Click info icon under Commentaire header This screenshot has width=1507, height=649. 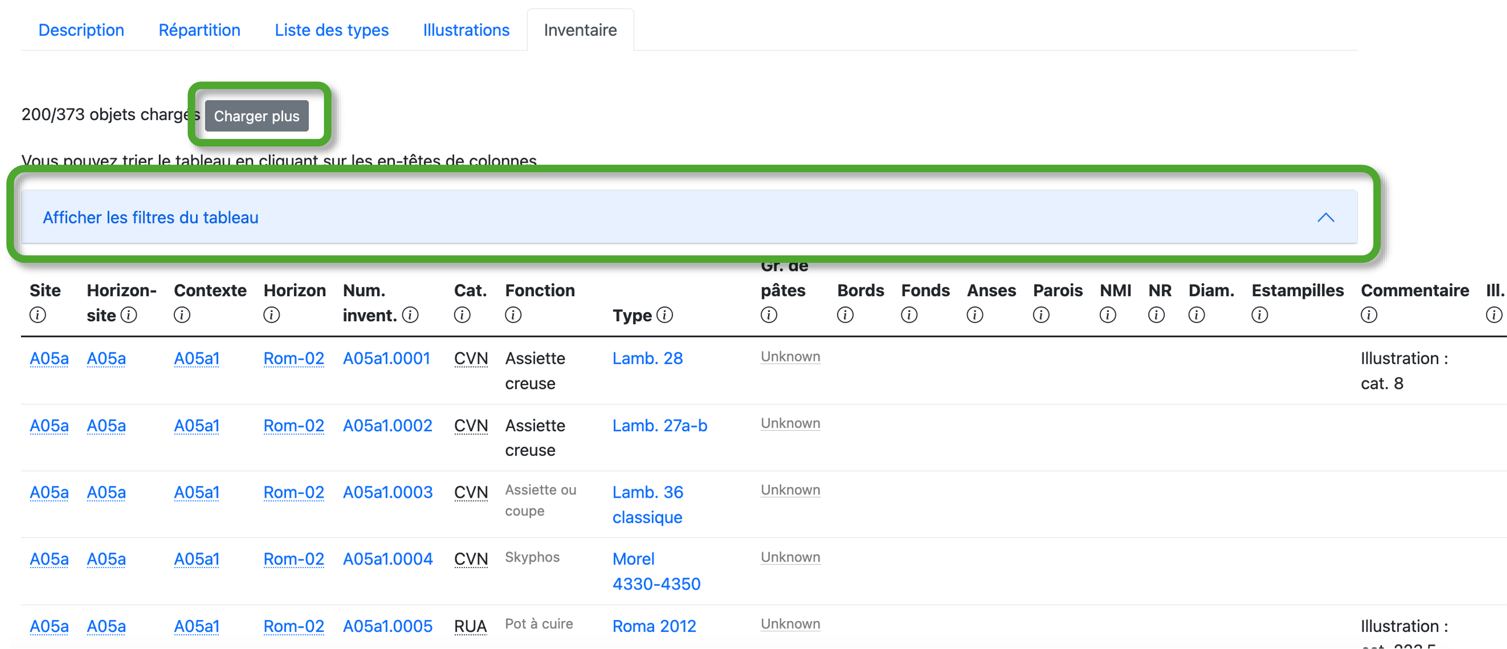(1369, 315)
